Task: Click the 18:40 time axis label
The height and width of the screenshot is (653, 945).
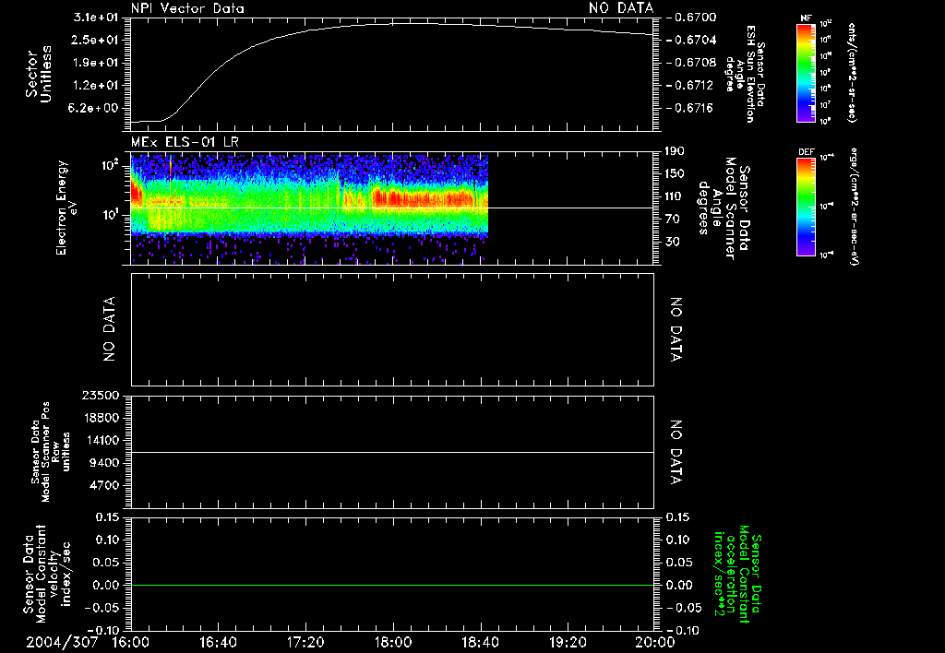Action: point(480,642)
